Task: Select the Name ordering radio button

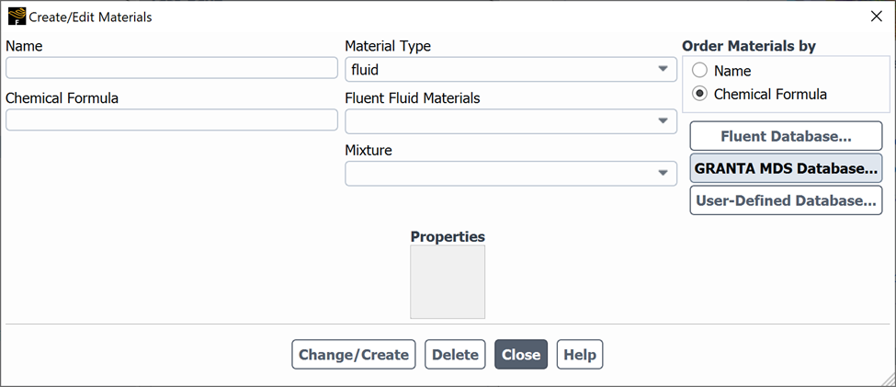Action: (x=699, y=71)
